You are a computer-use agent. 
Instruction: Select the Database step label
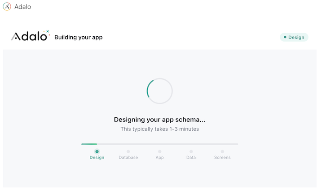(x=128, y=158)
